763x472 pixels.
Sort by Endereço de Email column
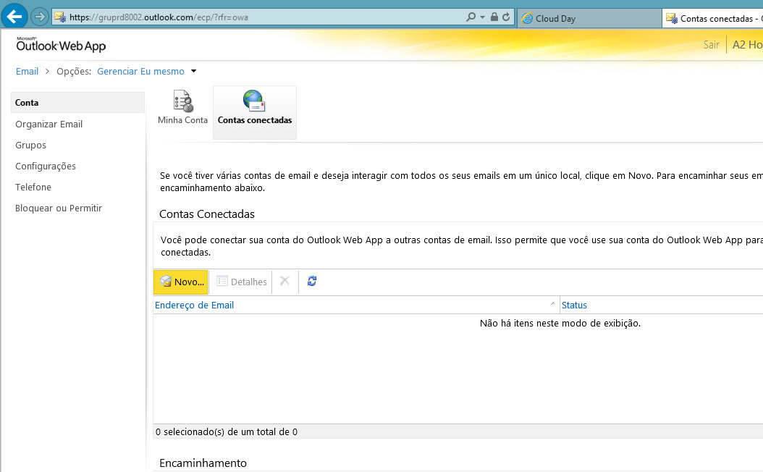coord(194,305)
